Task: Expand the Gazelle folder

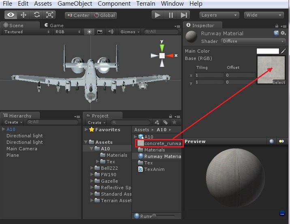Action: (92, 181)
